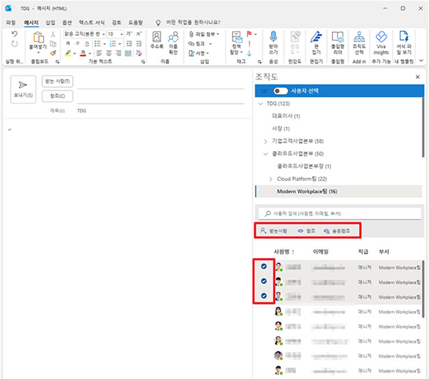Select Modern Workplace팀 (16) in the tree
The height and width of the screenshot is (379, 429).
pos(339,192)
